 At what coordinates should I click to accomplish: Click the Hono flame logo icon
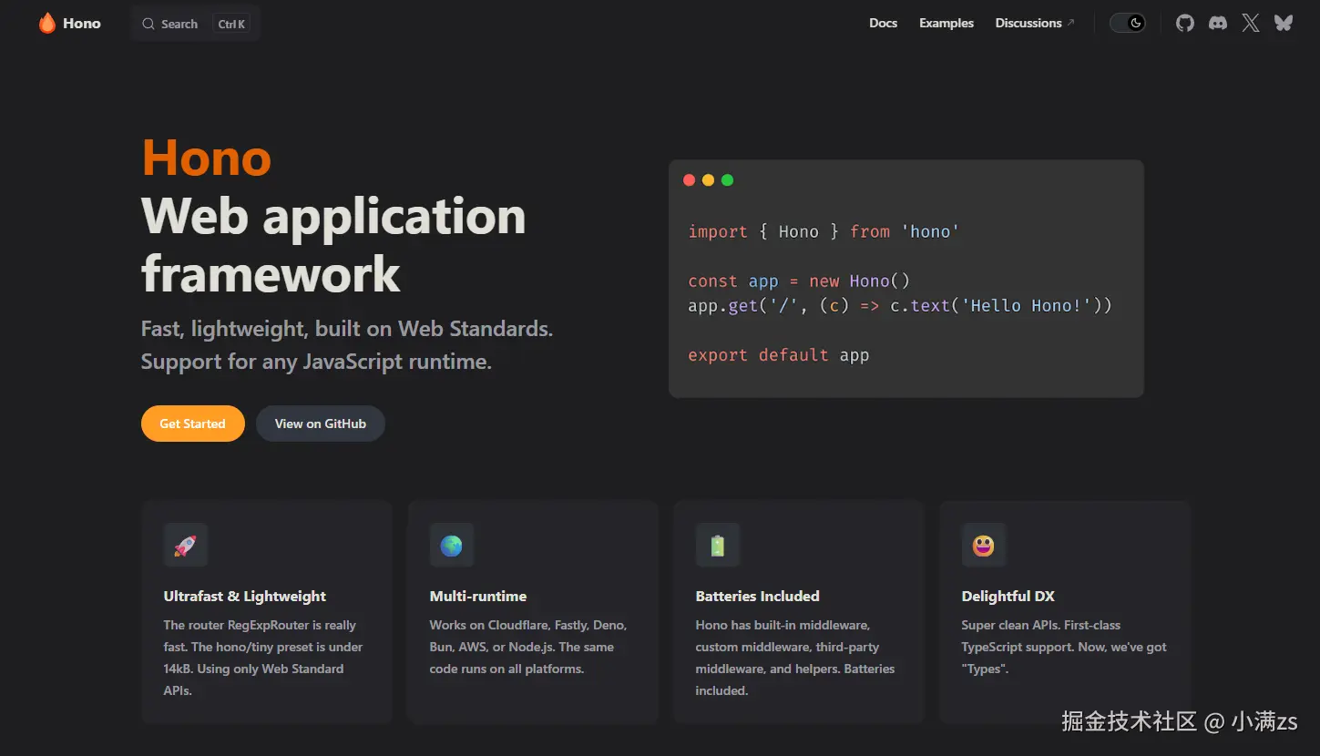click(x=46, y=23)
